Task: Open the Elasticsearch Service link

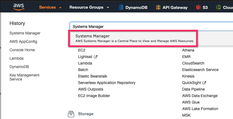Action: point(200,70)
